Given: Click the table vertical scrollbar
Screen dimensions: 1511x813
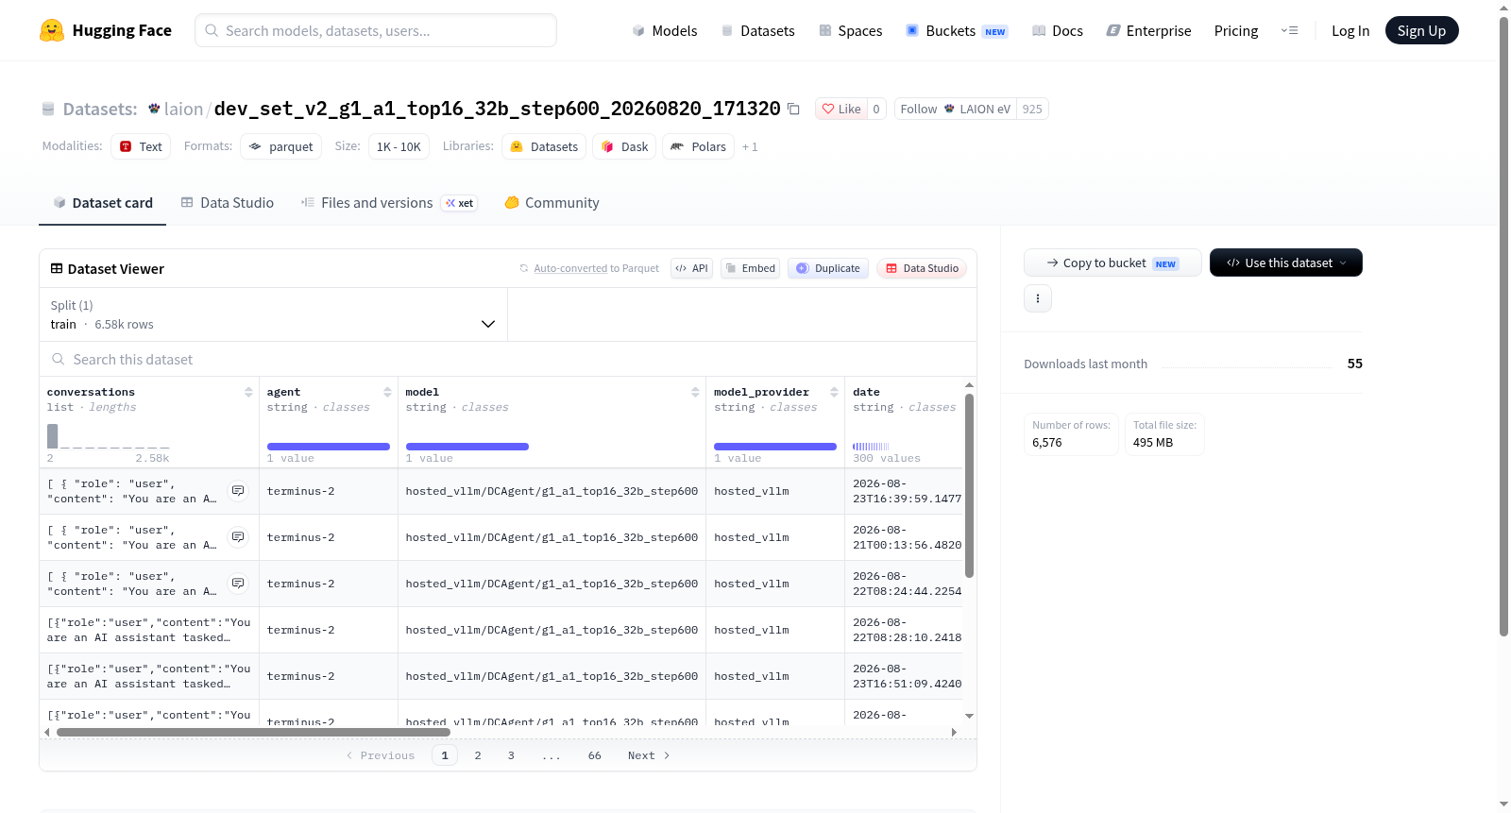Looking at the screenshot, I should (x=969, y=485).
